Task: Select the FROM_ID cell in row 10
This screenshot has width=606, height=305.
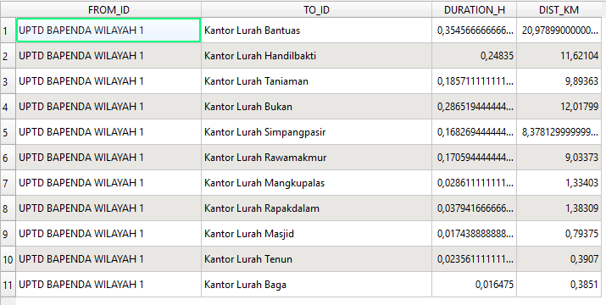Action: pyautogui.click(x=108, y=259)
